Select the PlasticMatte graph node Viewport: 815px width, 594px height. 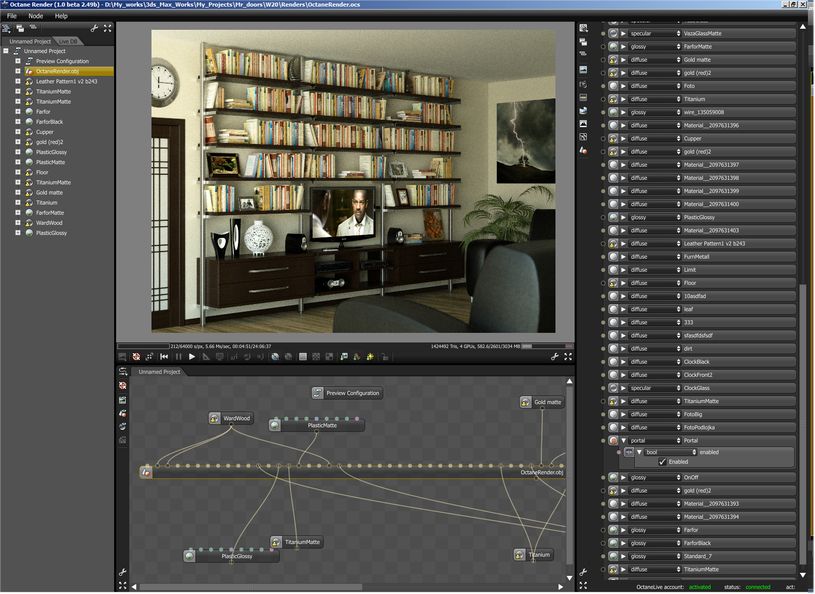317,425
